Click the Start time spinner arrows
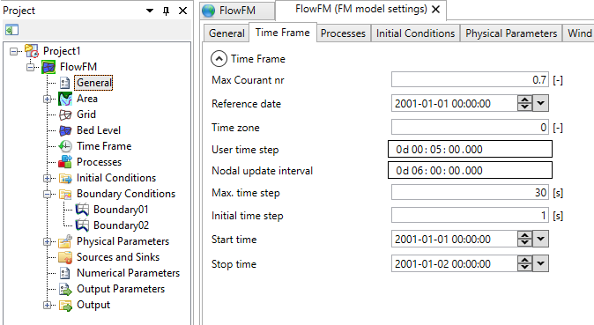Image resolution: width=594 pixels, height=325 pixels. click(x=524, y=239)
